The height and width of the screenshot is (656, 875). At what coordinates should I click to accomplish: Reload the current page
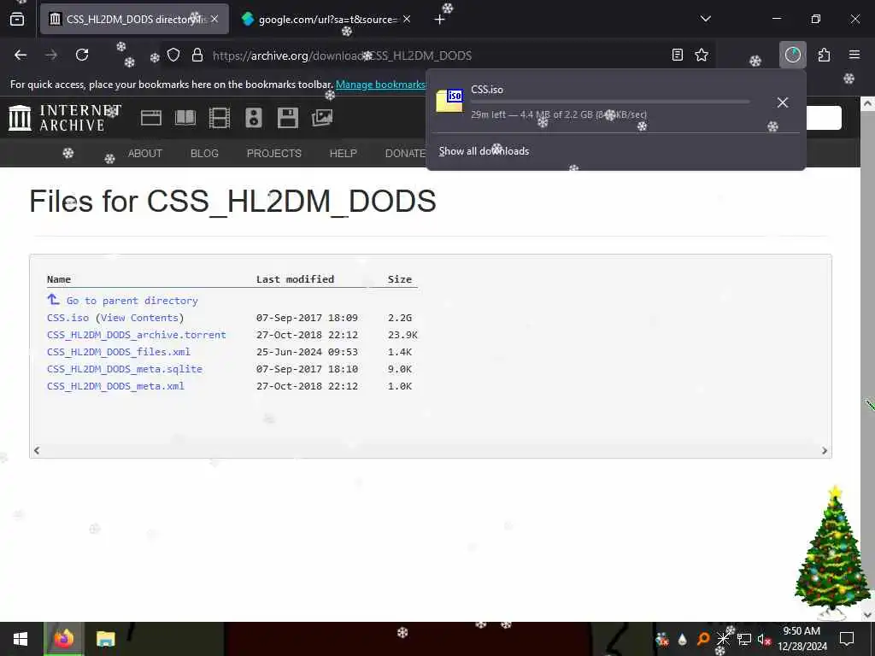coord(82,55)
